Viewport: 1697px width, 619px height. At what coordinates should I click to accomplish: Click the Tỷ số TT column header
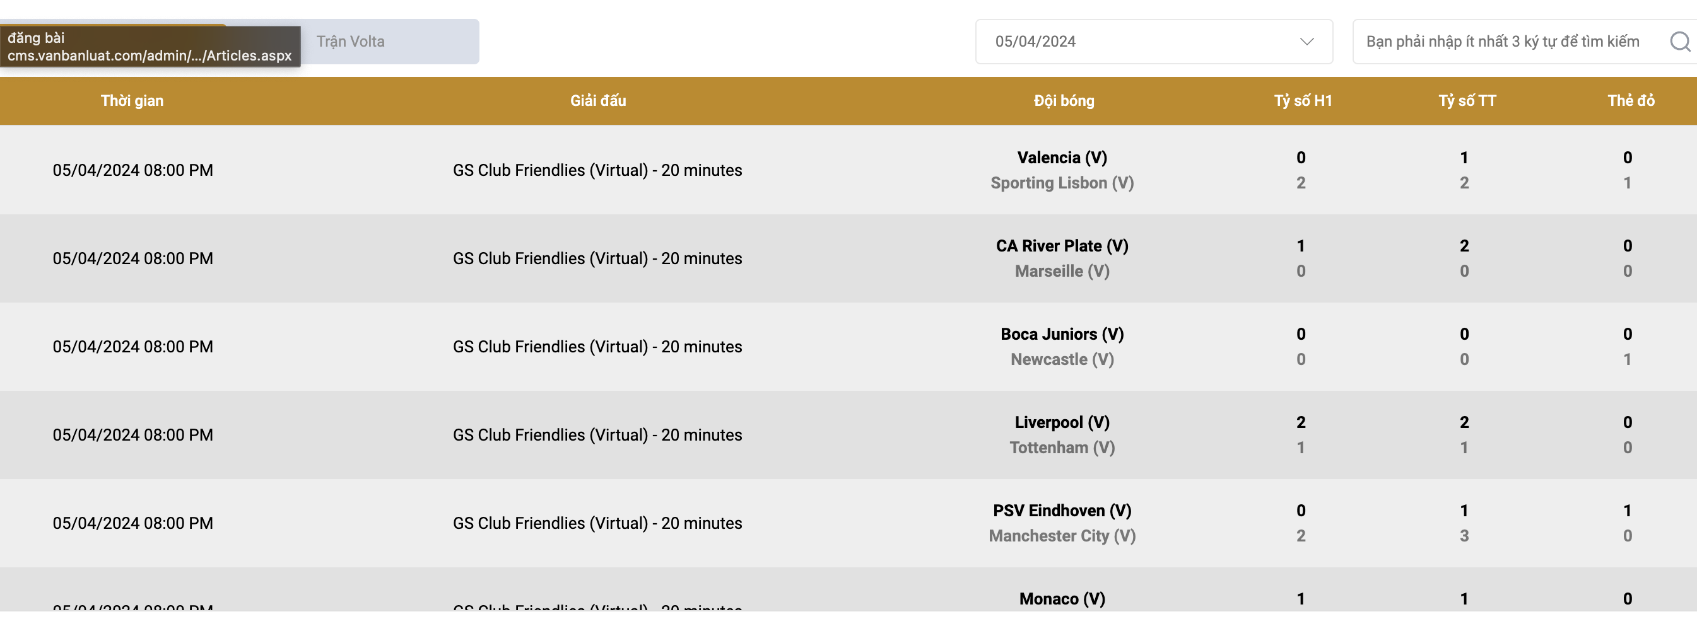(x=1467, y=101)
